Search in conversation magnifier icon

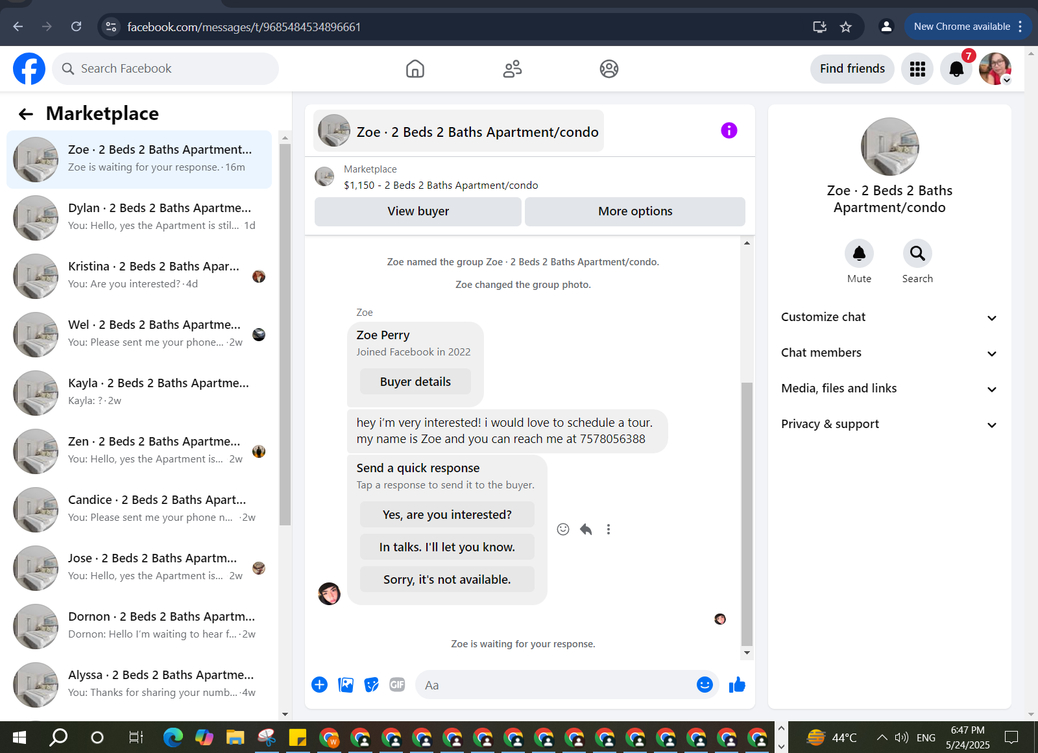tap(917, 253)
